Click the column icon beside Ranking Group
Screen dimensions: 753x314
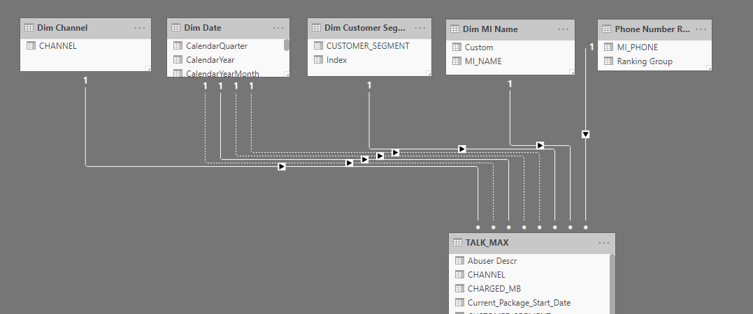(x=608, y=61)
